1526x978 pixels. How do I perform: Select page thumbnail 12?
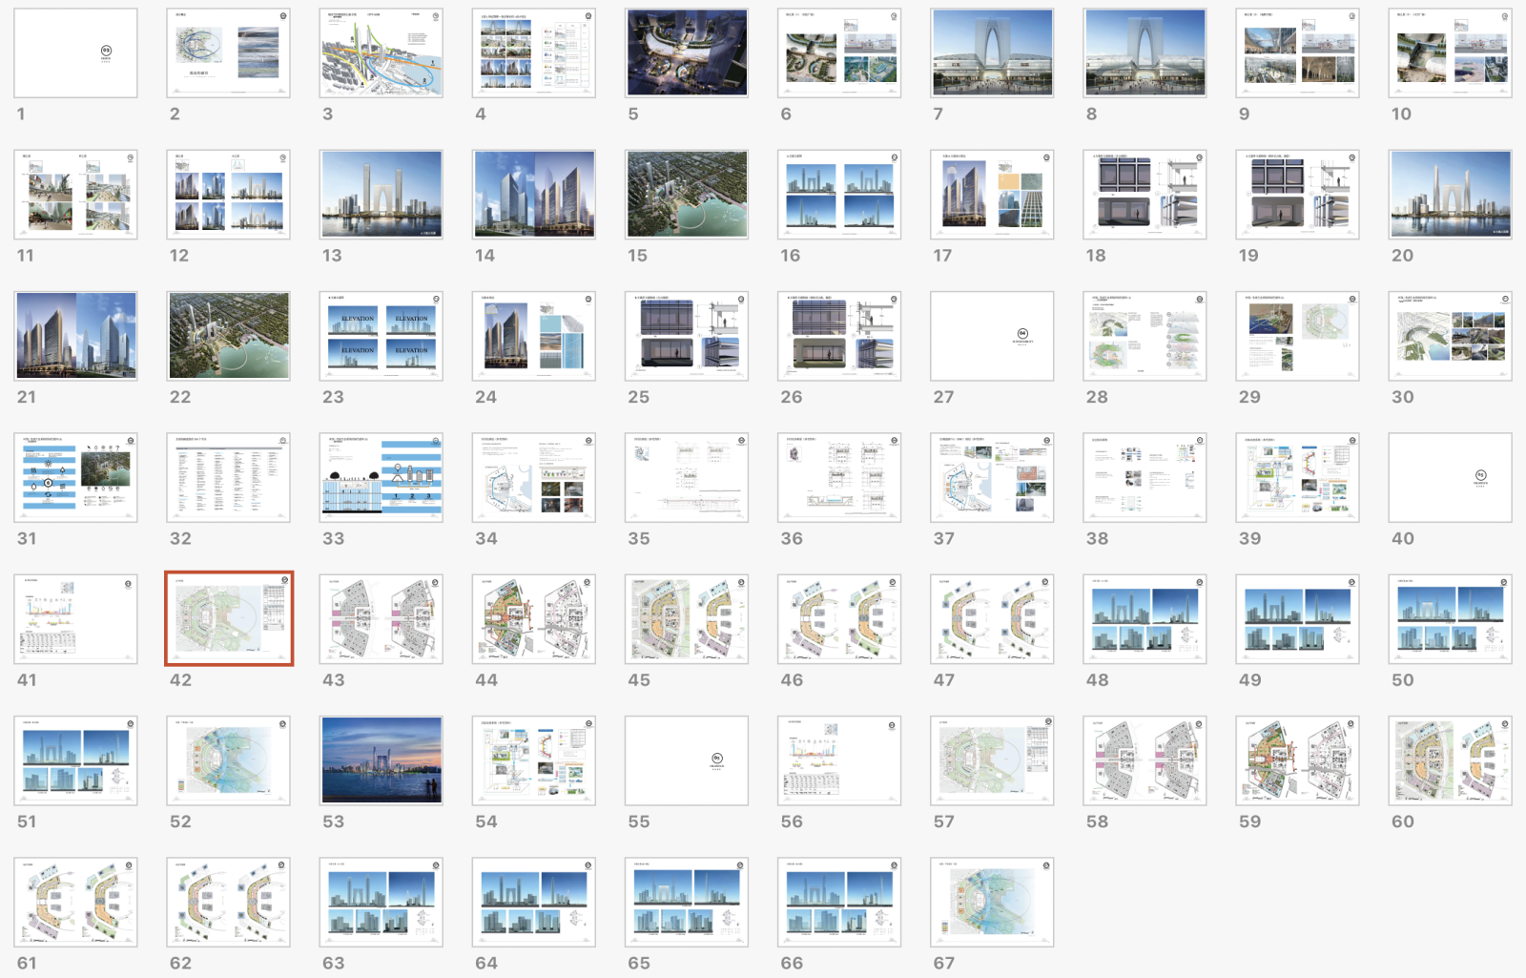click(x=229, y=195)
